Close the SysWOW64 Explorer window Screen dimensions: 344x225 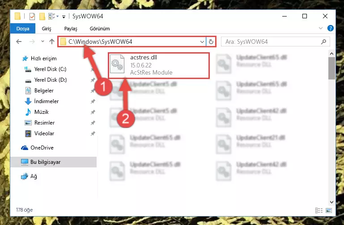coord(325,16)
